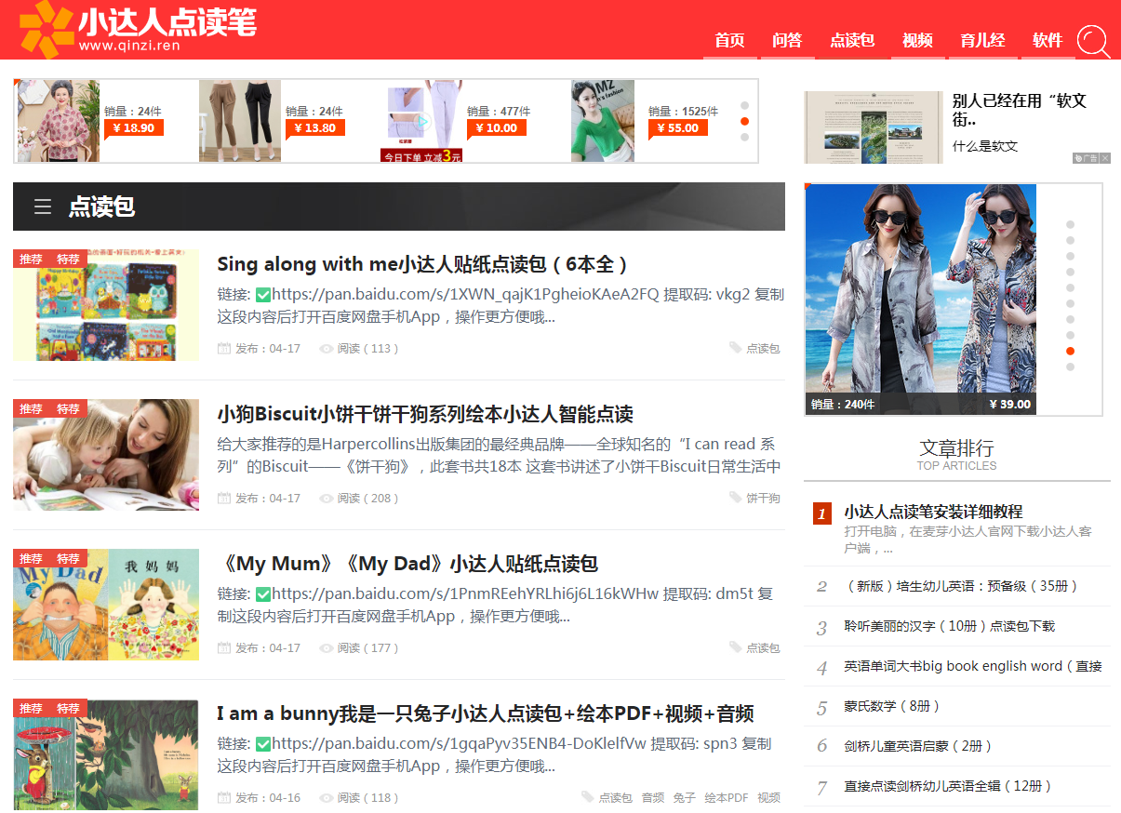The image size is (1121, 813).
Task: Click the 广告 ad label icon
Action: (1085, 158)
